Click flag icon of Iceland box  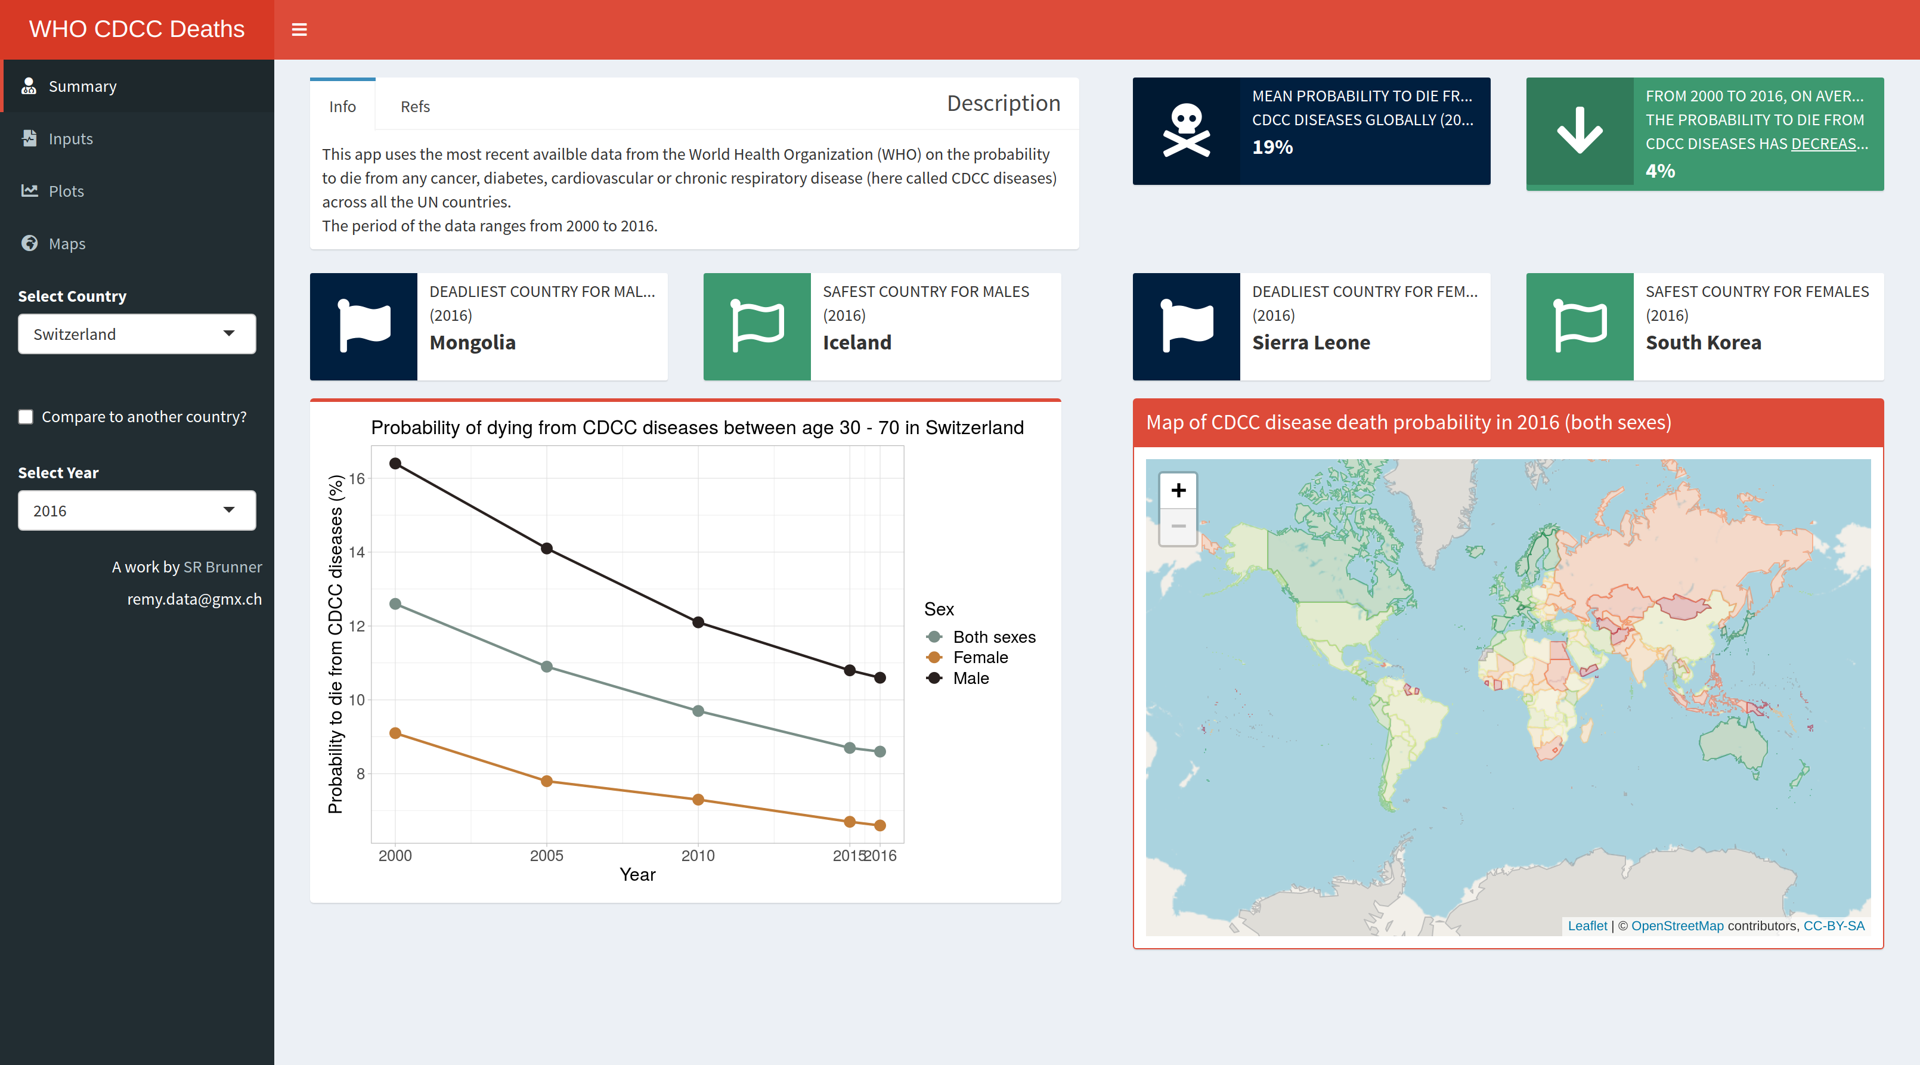coord(757,326)
